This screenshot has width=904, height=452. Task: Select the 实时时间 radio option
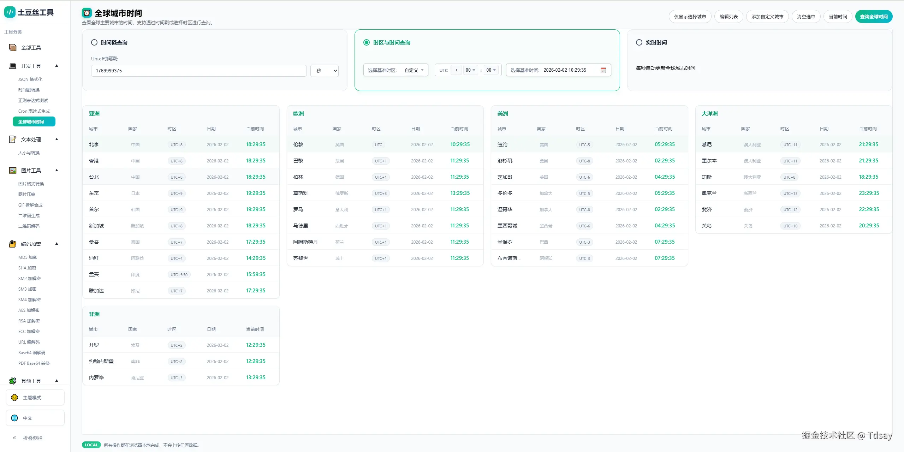(x=639, y=42)
